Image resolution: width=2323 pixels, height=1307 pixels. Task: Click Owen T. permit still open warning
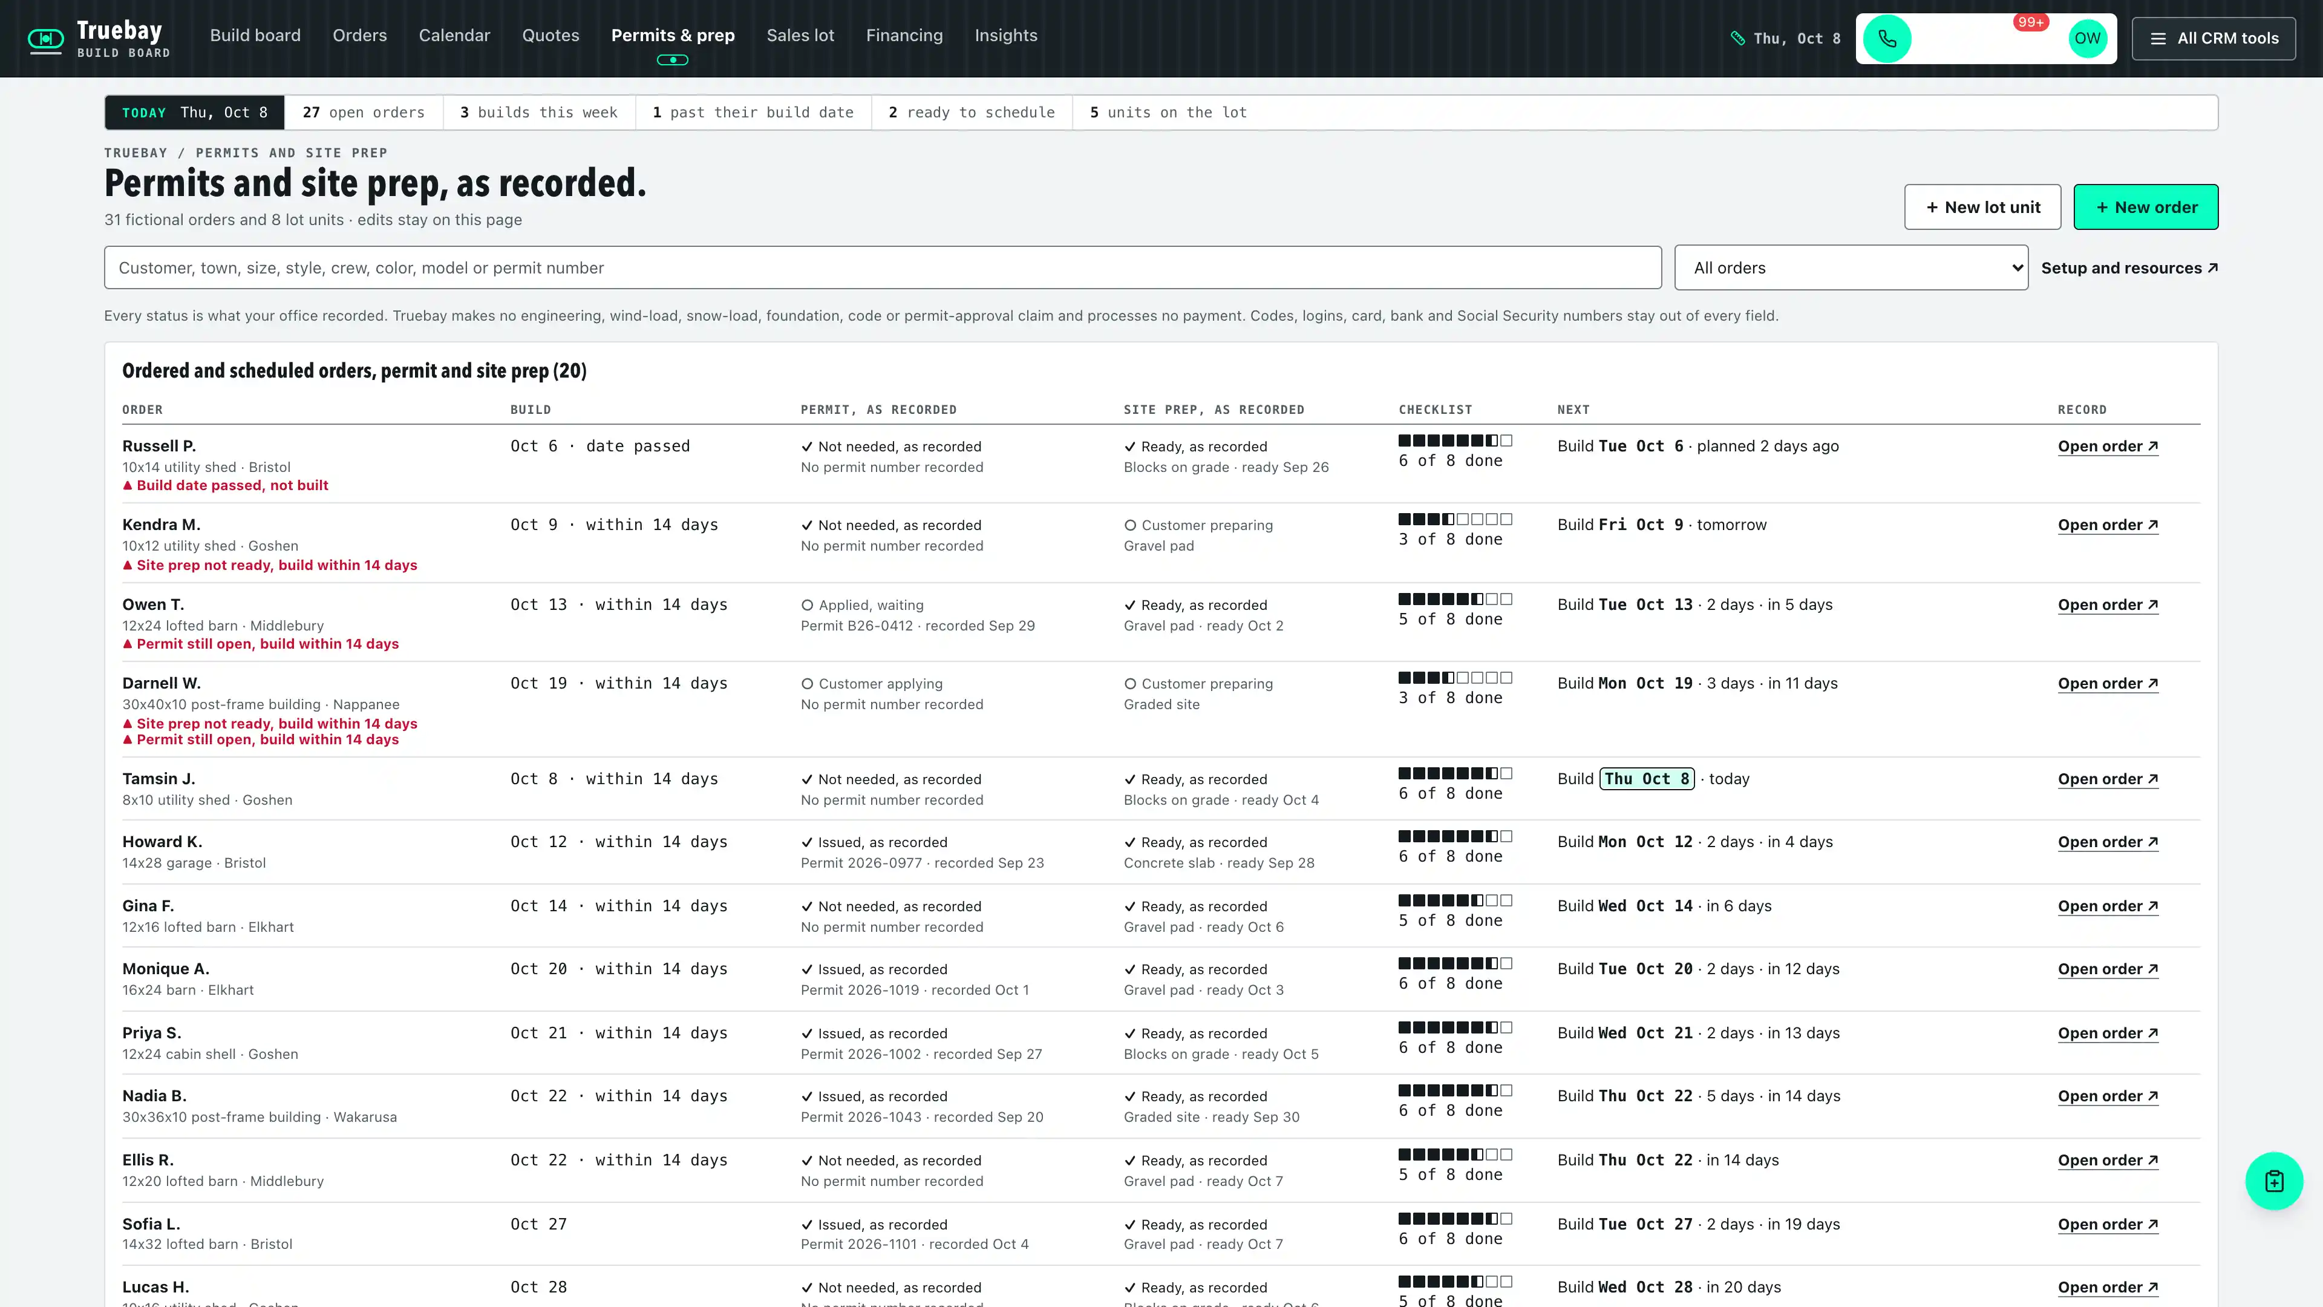coord(261,644)
